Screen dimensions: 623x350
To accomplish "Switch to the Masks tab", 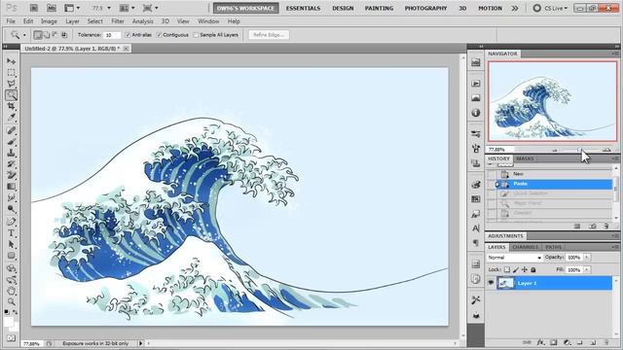I will coord(525,158).
